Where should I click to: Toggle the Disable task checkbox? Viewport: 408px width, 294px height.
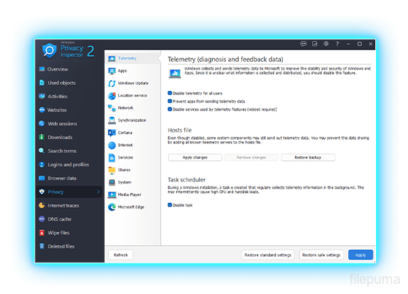coord(169,204)
